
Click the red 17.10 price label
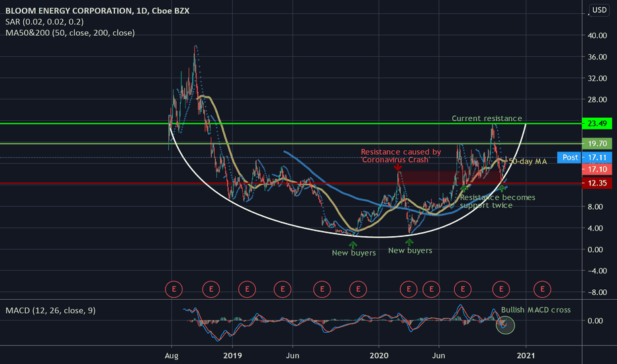597,169
